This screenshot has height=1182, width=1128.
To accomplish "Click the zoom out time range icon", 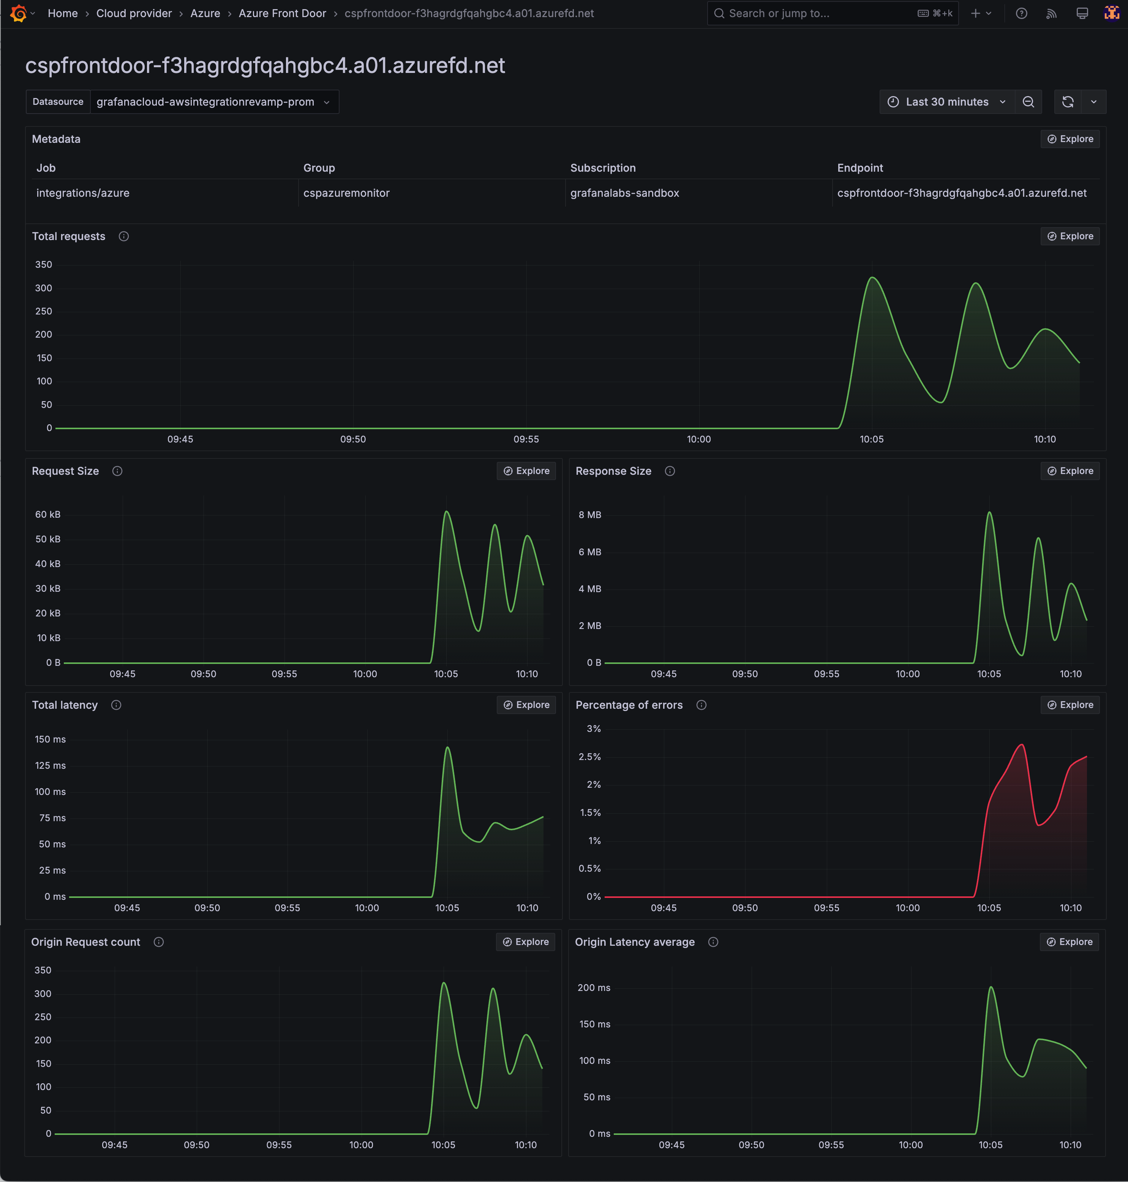I will [x=1028, y=102].
